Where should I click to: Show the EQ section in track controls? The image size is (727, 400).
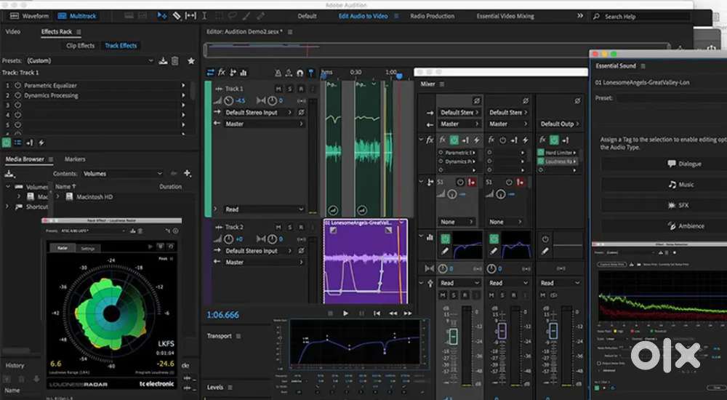click(x=244, y=73)
